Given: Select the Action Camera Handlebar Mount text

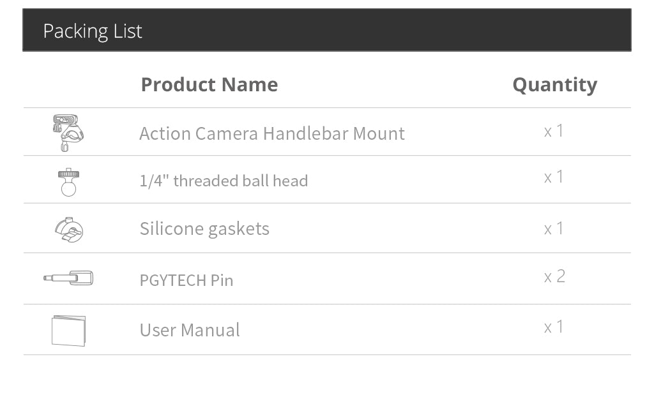Looking at the screenshot, I should pos(271,133).
